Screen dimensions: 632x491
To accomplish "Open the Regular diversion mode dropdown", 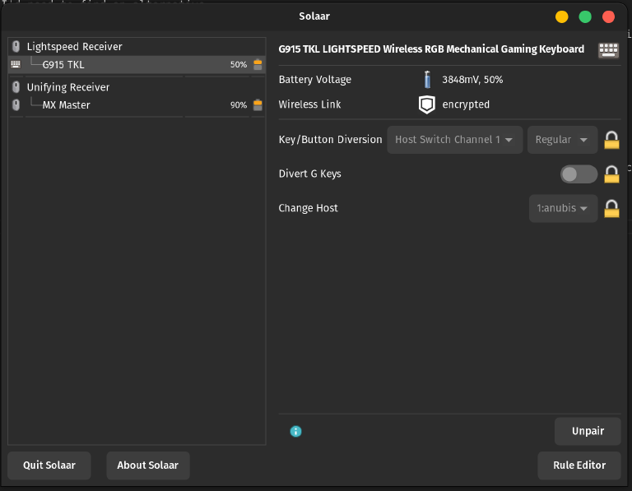I will click(x=562, y=140).
